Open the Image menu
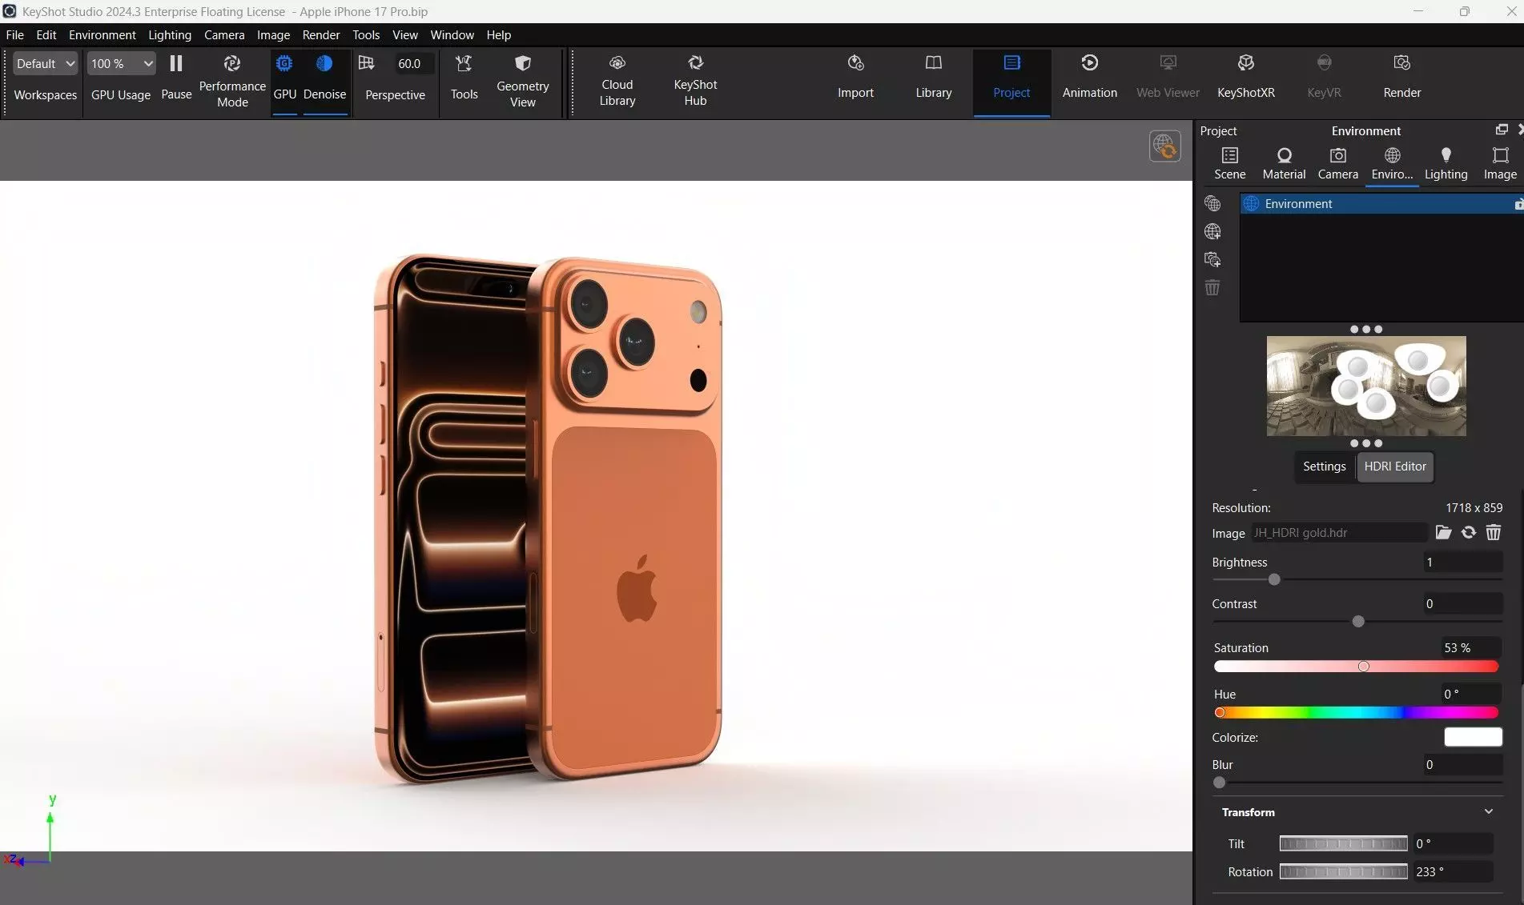 click(x=273, y=34)
